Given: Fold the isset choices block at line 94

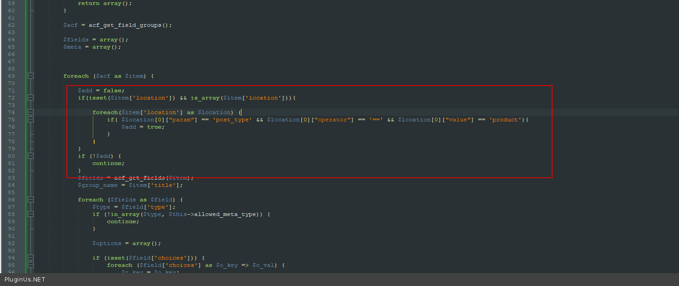Looking at the screenshot, I should click(30, 258).
